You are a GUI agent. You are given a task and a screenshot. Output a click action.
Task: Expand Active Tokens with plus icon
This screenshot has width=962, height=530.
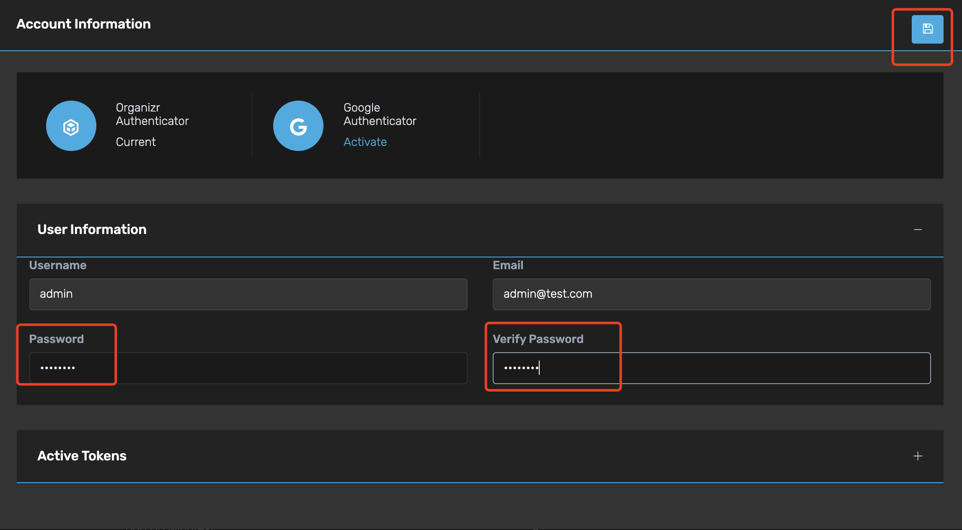point(918,456)
